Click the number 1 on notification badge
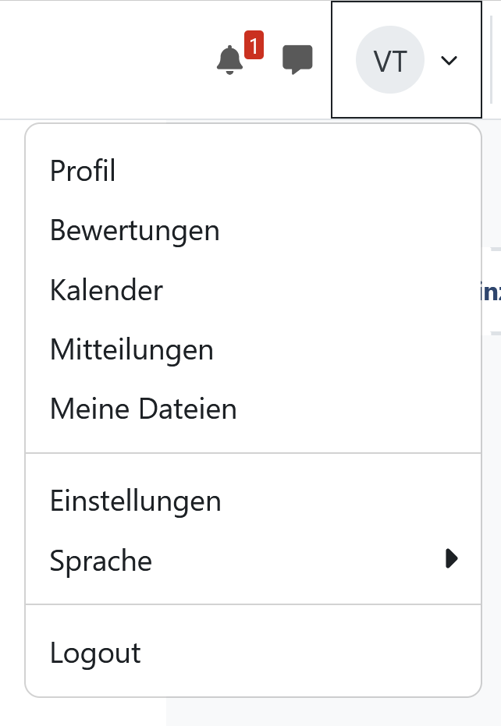Screen dimensions: 501x726 253,46
